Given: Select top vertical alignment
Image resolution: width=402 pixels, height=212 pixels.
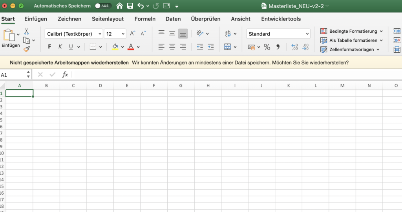Looking at the screenshot, I should 161,33.
